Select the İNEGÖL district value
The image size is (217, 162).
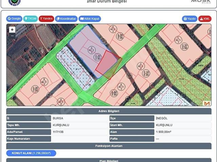click(x=162, y=118)
